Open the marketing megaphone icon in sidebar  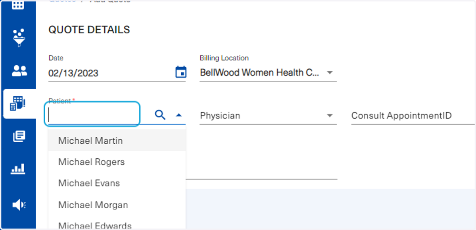(19, 204)
